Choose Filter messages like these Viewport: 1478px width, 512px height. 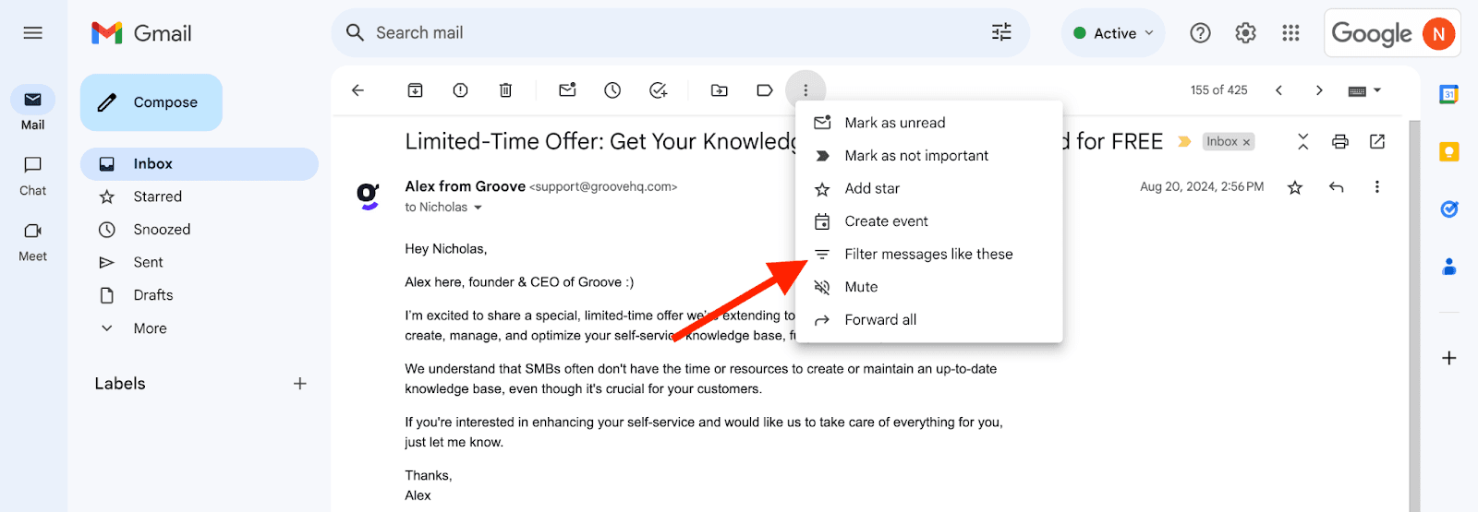pyautogui.click(x=928, y=254)
